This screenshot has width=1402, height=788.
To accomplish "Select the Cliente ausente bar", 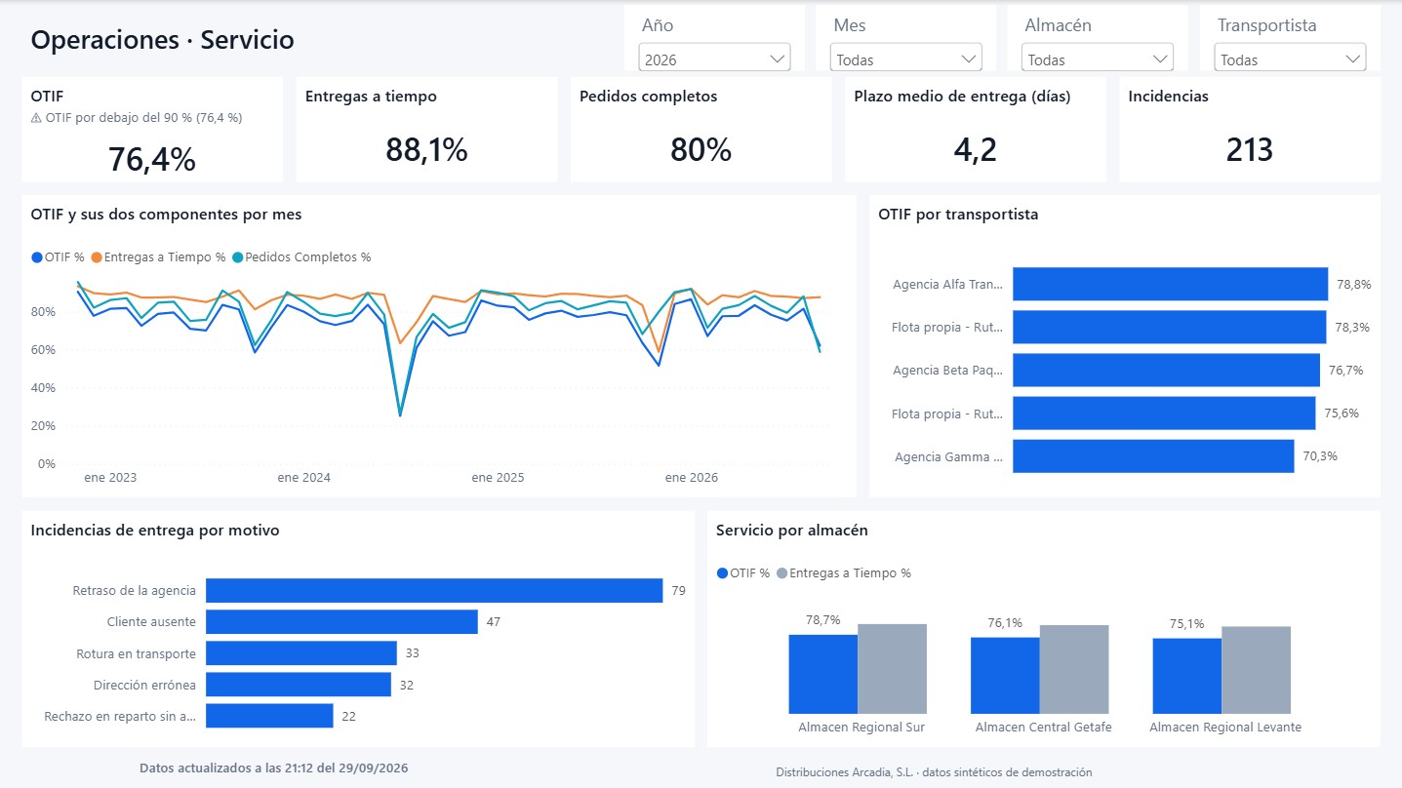I will 341,621.
